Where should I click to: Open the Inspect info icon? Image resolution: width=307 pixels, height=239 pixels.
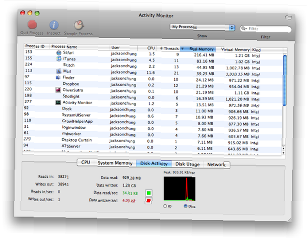pyautogui.click(x=54, y=25)
